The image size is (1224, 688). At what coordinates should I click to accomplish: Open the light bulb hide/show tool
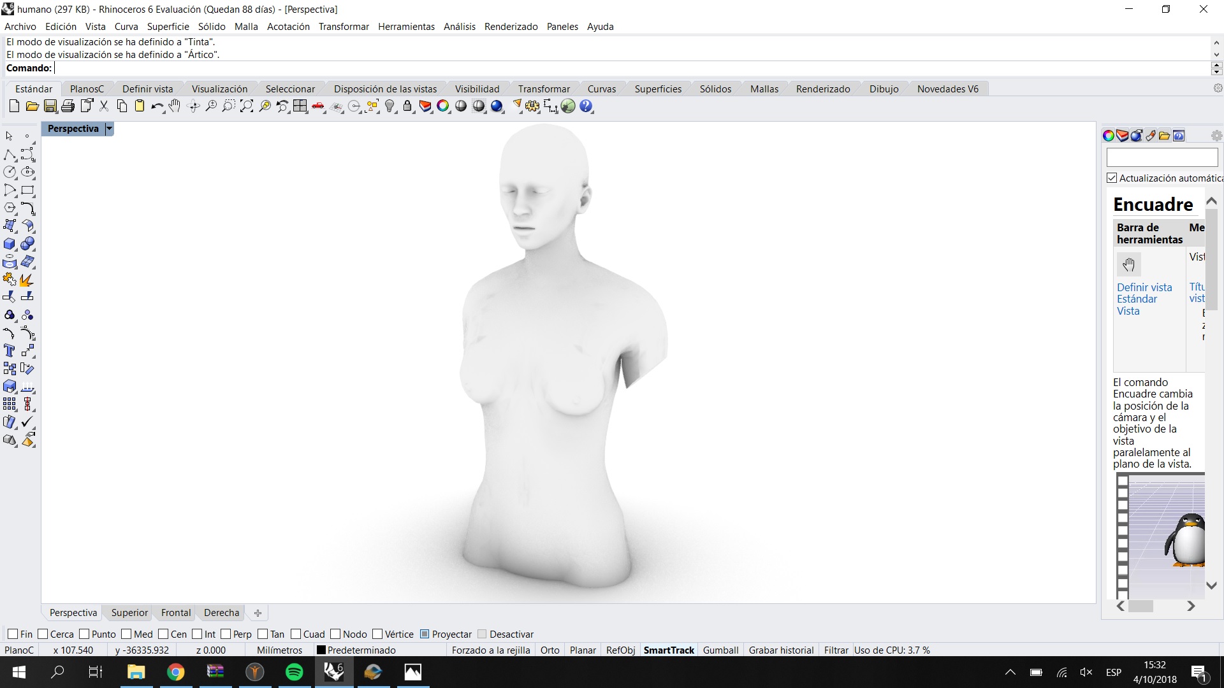390,106
